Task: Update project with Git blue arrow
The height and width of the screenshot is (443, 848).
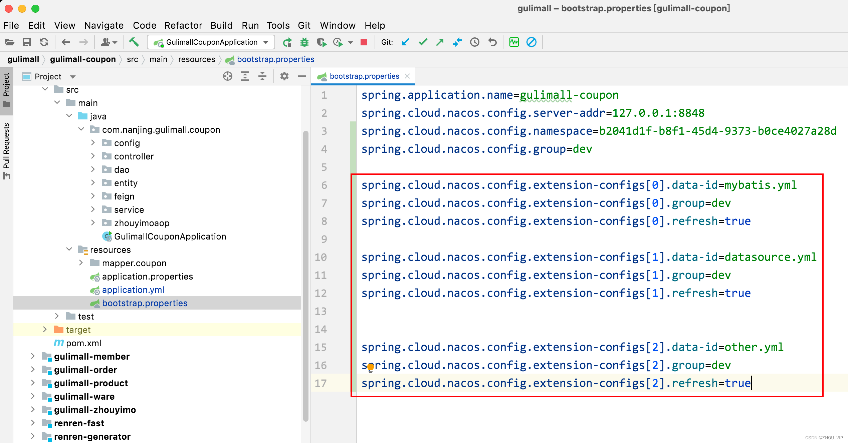Action: click(405, 42)
